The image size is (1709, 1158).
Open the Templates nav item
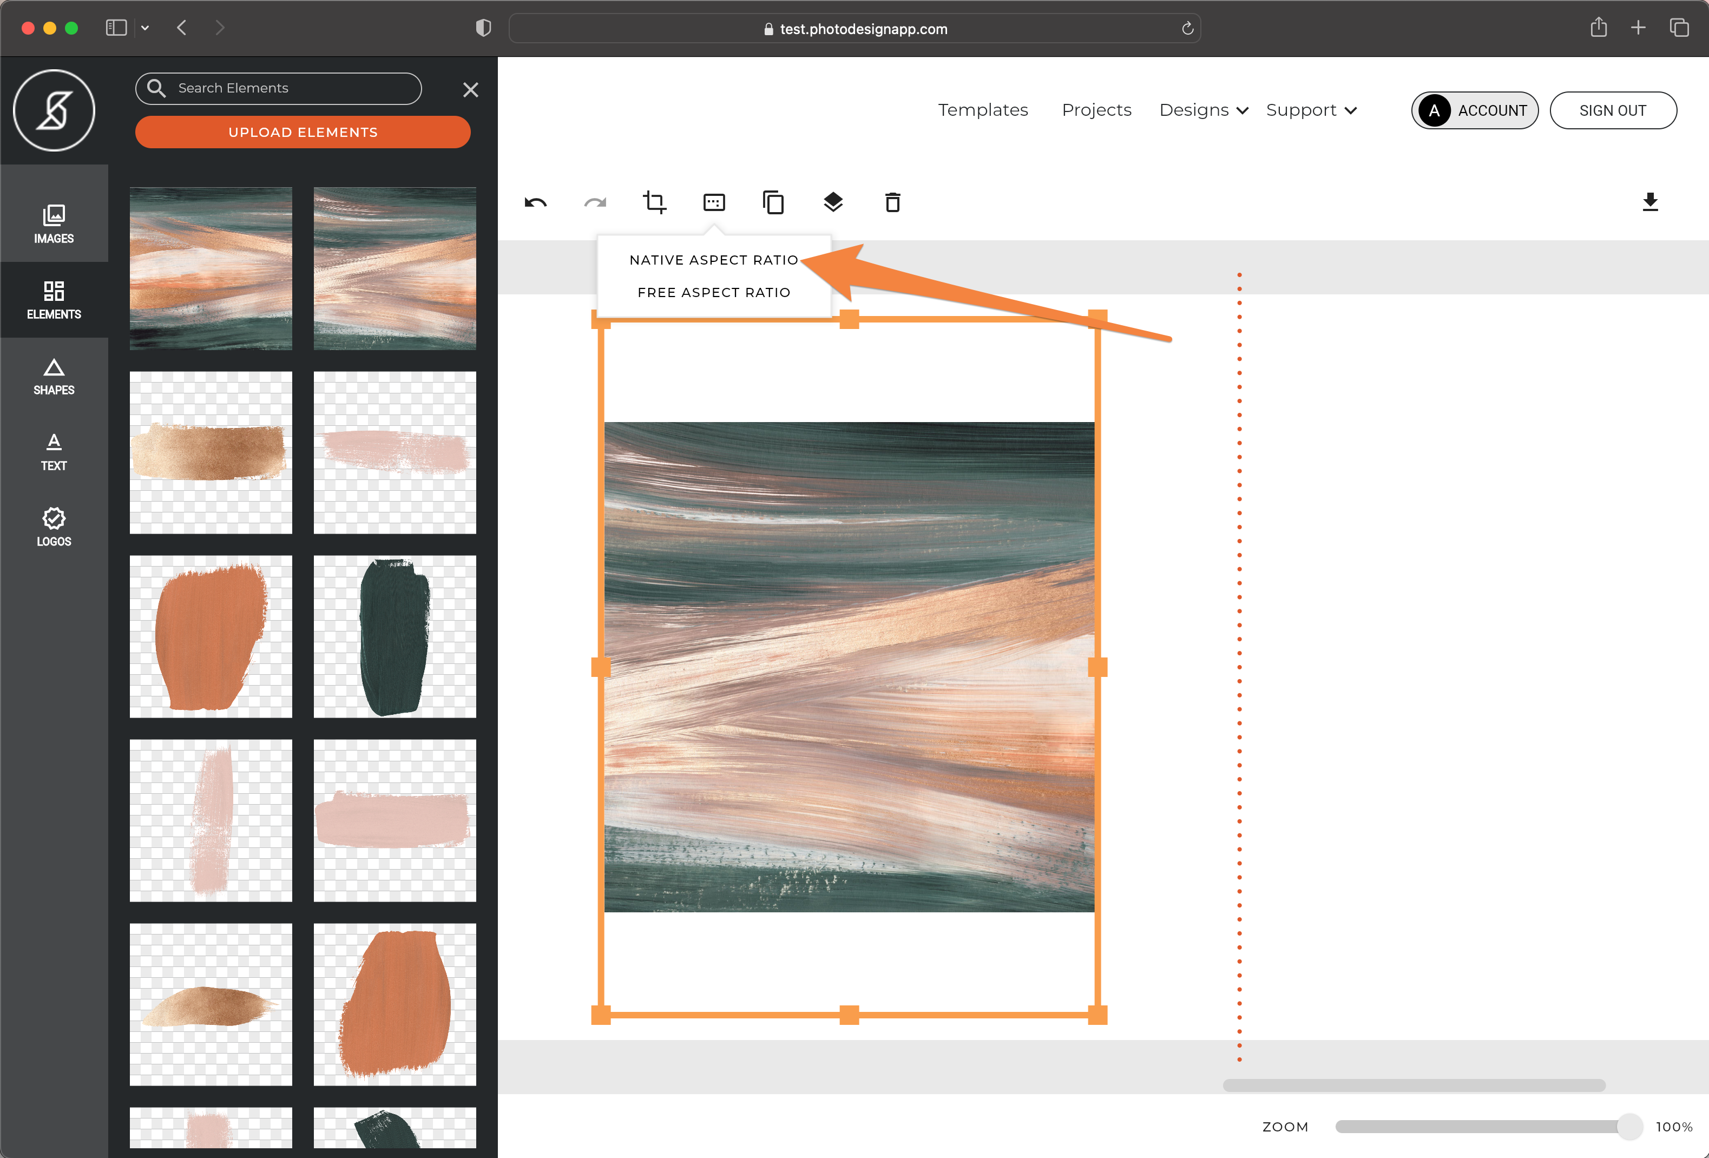click(x=982, y=110)
